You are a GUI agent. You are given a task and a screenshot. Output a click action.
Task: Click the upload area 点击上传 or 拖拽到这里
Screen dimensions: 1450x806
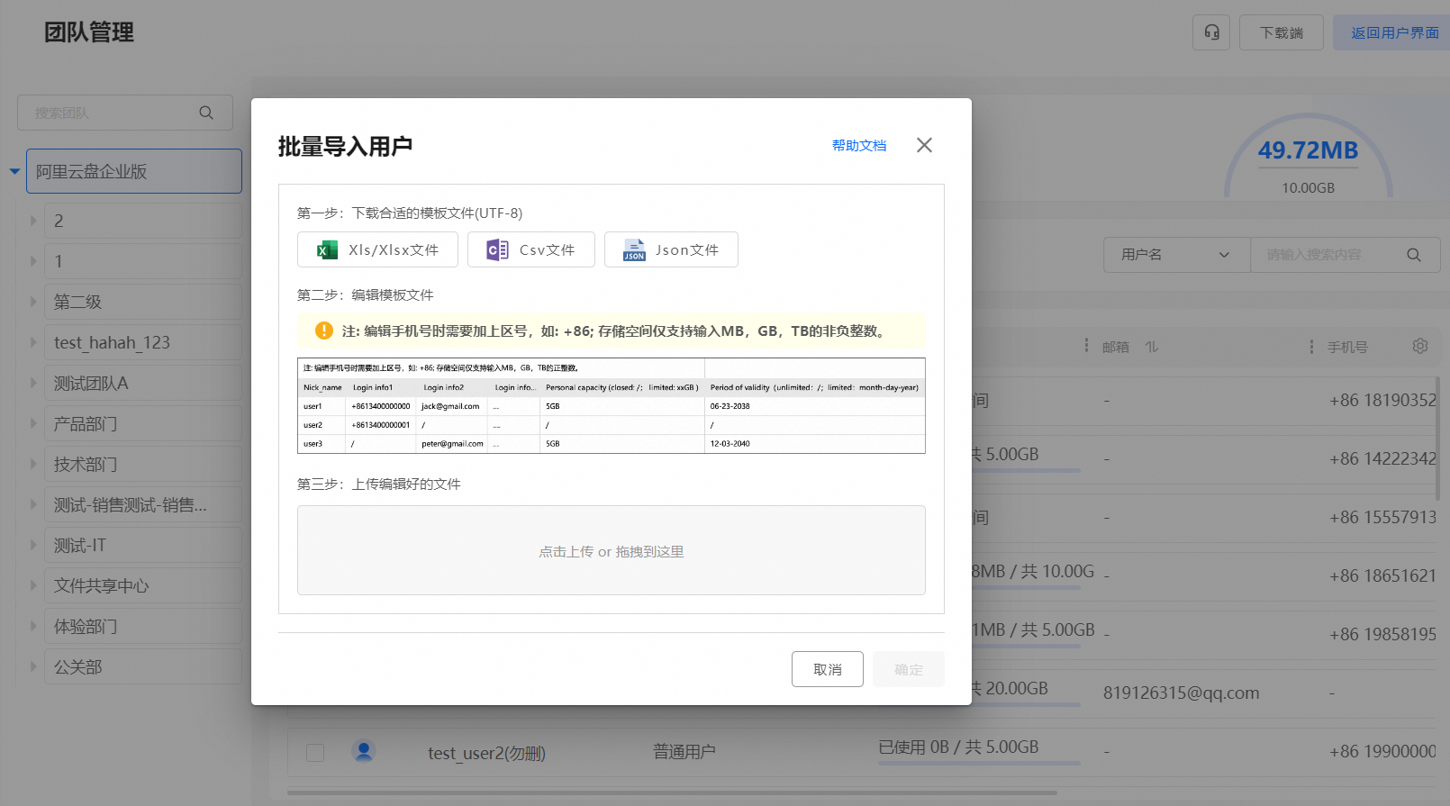[612, 550]
